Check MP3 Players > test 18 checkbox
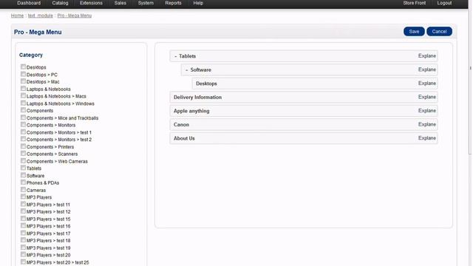The width and height of the screenshot is (473, 266). click(23, 240)
